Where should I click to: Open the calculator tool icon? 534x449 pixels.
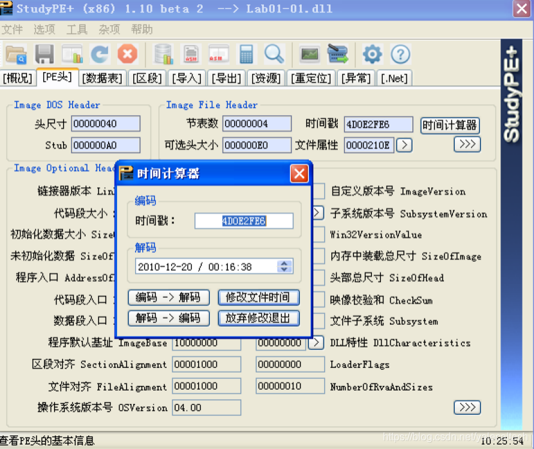(246, 55)
